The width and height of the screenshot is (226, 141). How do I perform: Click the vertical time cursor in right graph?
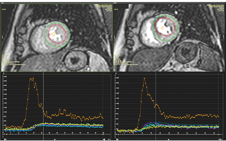click(x=155, y=99)
